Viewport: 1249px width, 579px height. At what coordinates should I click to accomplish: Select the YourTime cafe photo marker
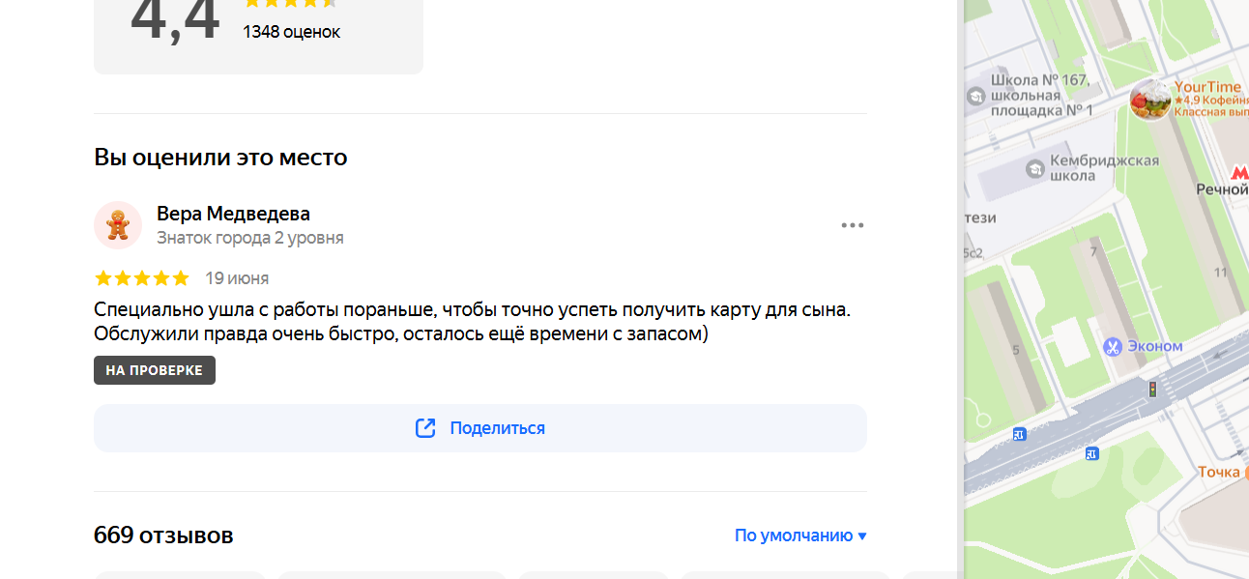1150,100
